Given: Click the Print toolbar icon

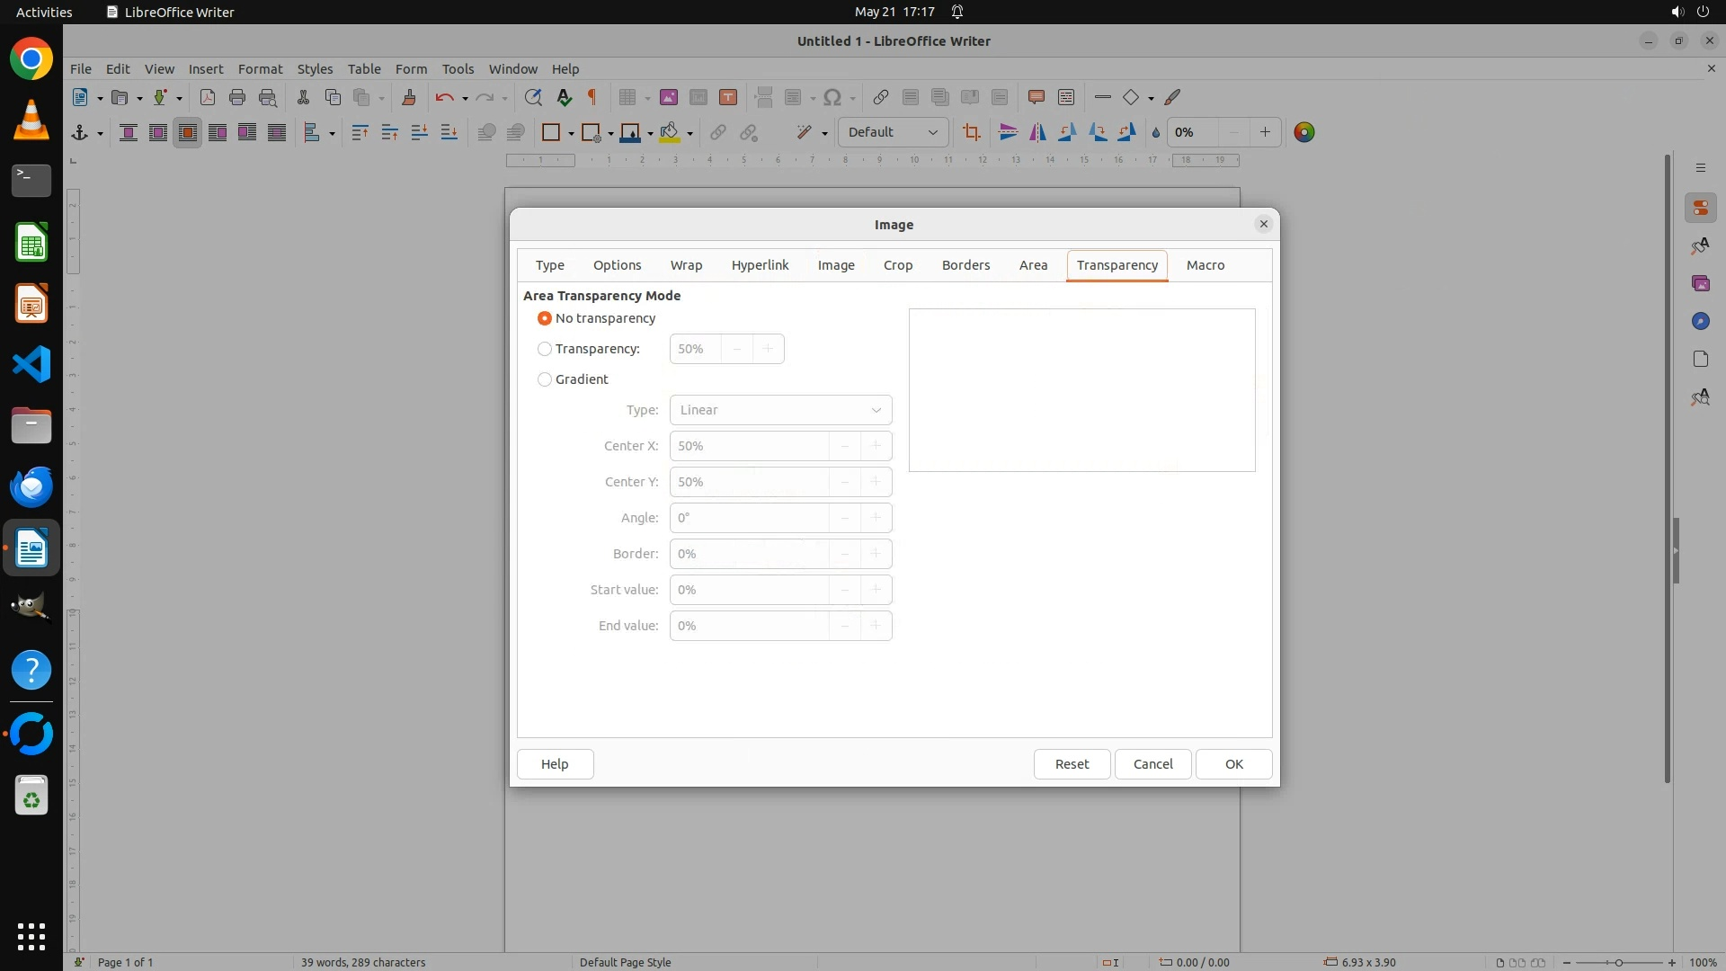Looking at the screenshot, I should pos(237,98).
